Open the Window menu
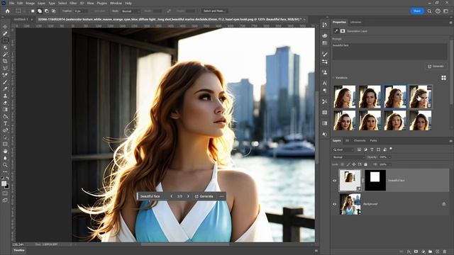This screenshot has height=255, width=454. click(x=116, y=3)
